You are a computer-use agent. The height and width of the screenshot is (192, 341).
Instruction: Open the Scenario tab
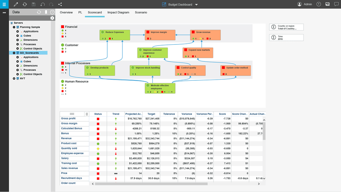coord(141,12)
